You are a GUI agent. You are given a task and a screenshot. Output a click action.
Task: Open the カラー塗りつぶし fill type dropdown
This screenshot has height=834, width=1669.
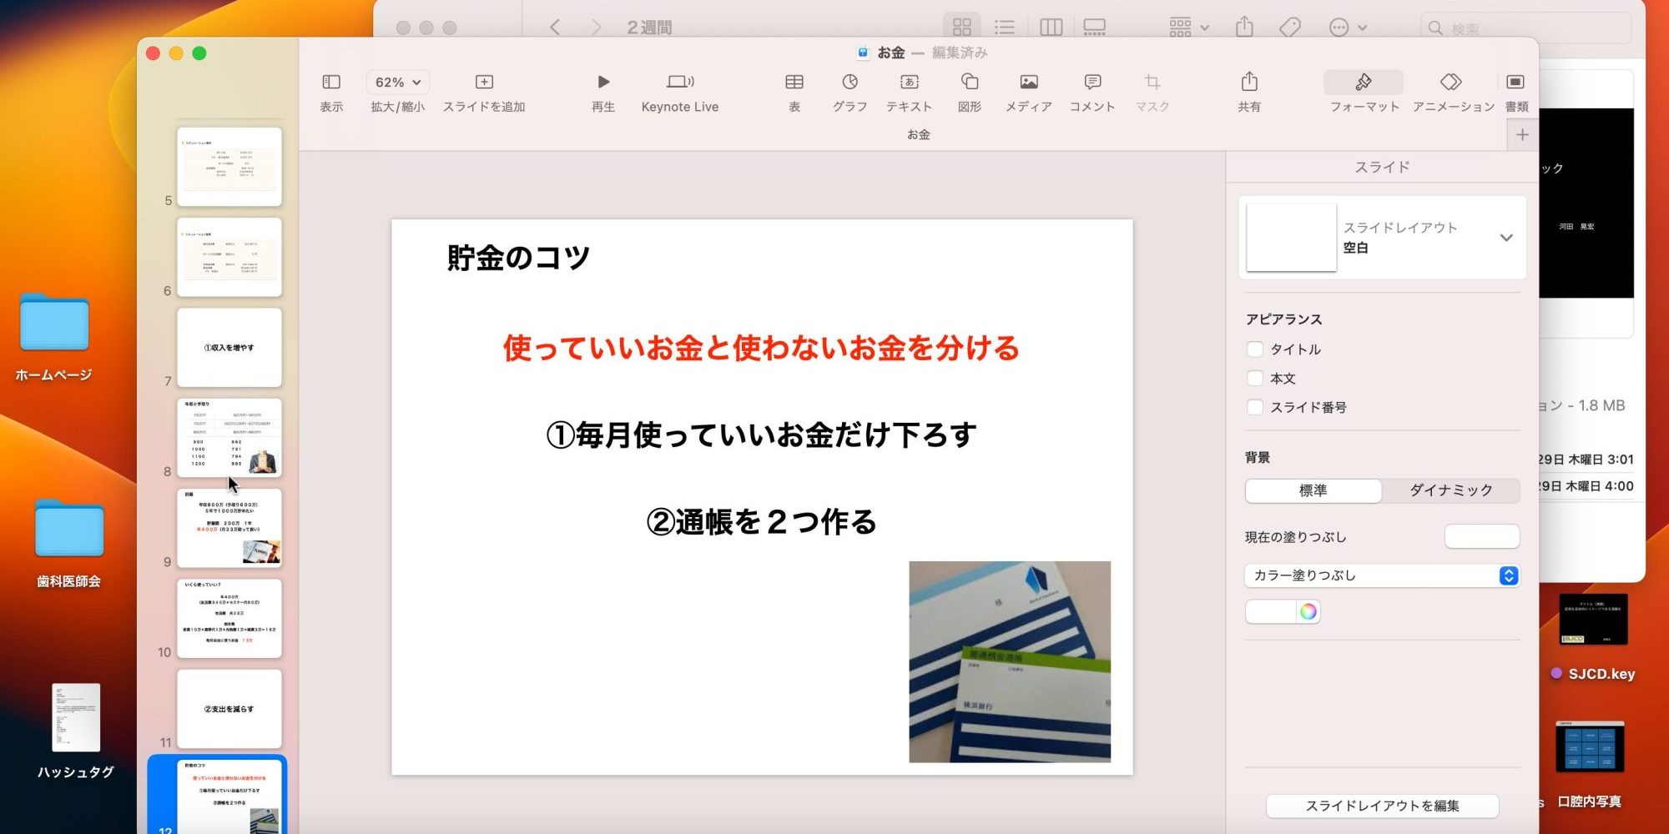tap(1382, 575)
